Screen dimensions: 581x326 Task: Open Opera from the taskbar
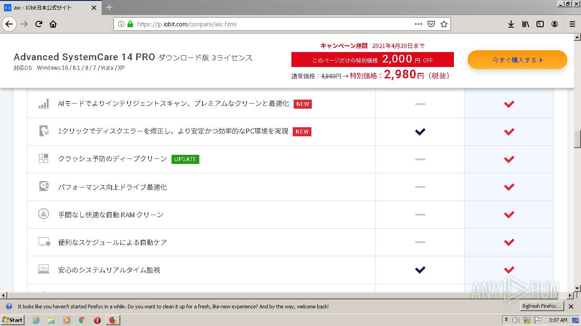coord(97,320)
